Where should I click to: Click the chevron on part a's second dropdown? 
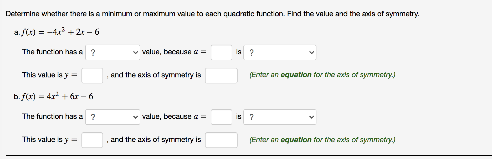pos(312,52)
